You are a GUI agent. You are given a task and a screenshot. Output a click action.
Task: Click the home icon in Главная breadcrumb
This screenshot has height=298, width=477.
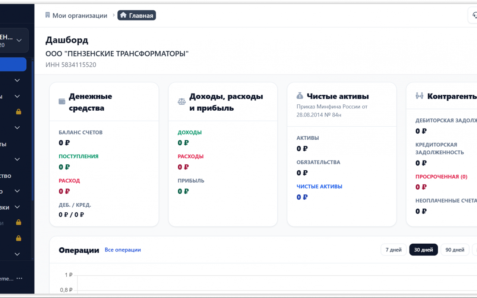click(x=123, y=15)
